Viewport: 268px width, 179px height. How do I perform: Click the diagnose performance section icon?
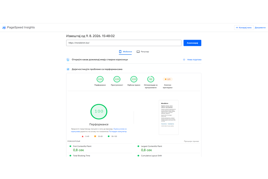coord(68,69)
